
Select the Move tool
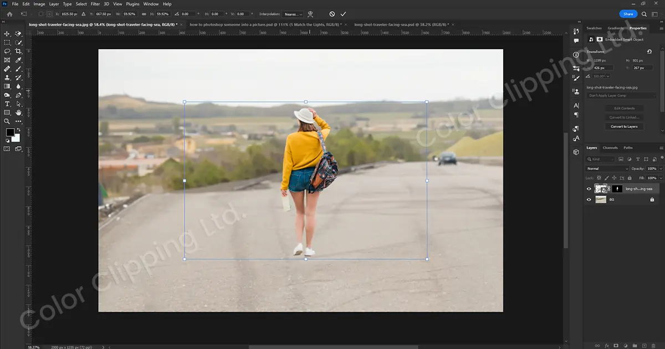click(7, 34)
